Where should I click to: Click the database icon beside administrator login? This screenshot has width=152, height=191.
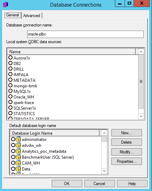(18, 140)
